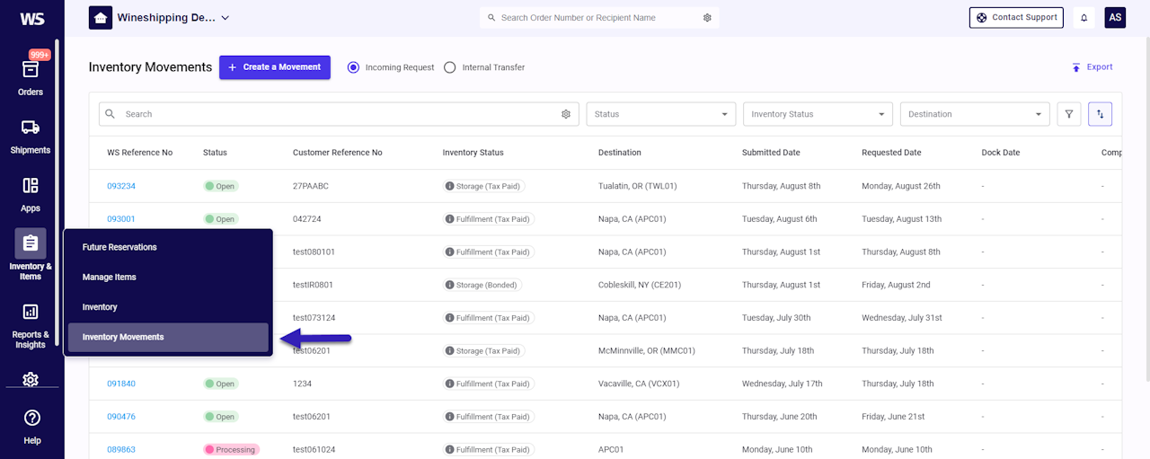The width and height of the screenshot is (1150, 459).
Task: Select the Internal Transfer radio button
Action: pyautogui.click(x=450, y=67)
